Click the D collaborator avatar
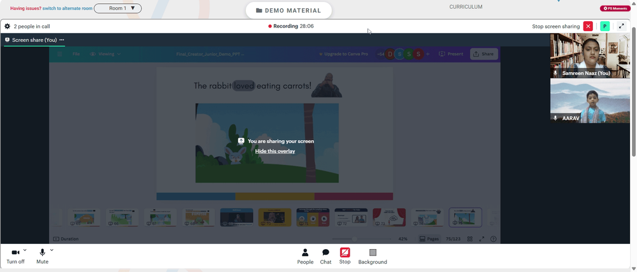 pyautogui.click(x=390, y=54)
